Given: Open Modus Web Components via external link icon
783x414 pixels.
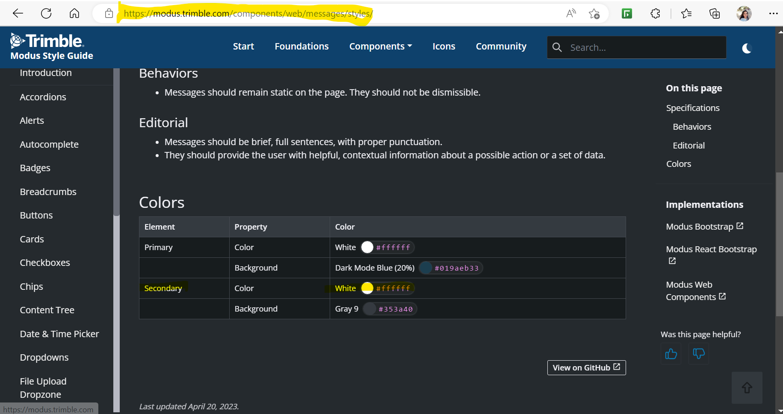Looking at the screenshot, I should tap(722, 296).
